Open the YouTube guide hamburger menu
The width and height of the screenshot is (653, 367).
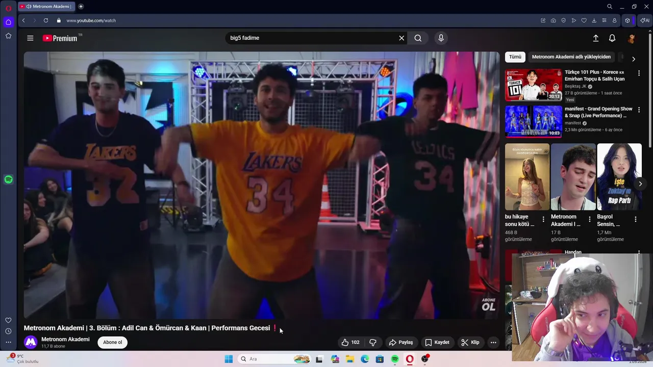[30, 38]
